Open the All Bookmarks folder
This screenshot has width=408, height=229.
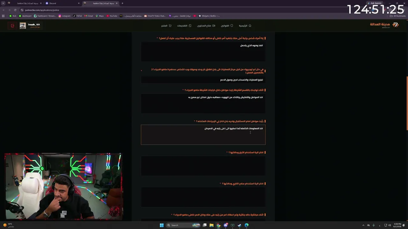click(x=398, y=16)
